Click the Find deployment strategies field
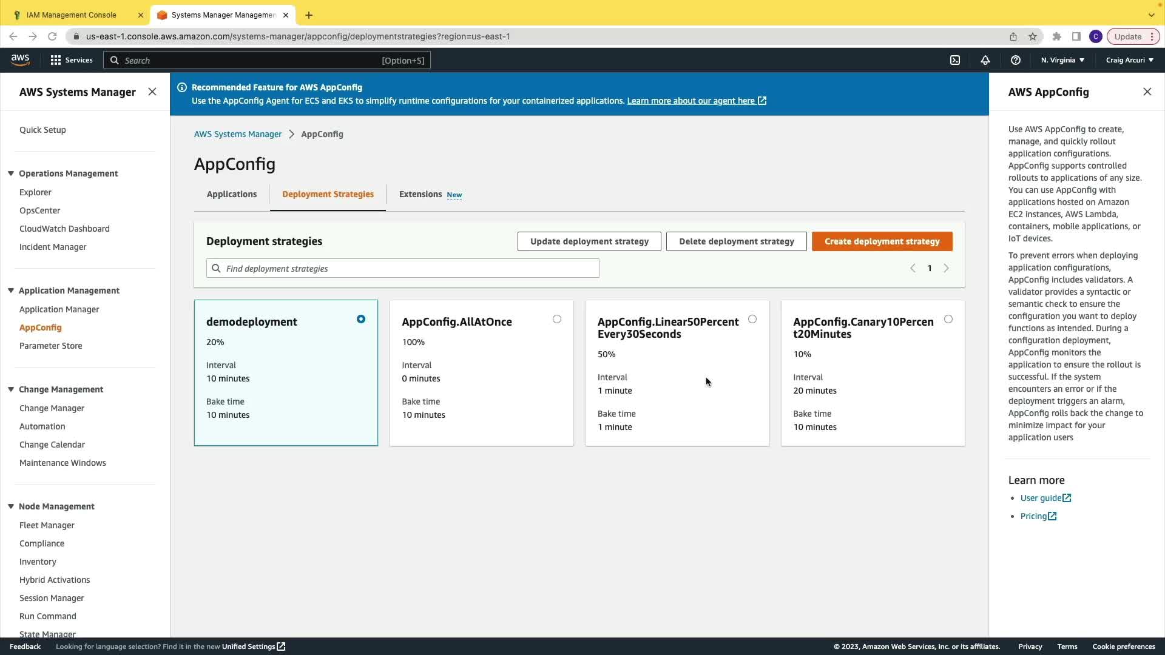The height and width of the screenshot is (655, 1165). pyautogui.click(x=403, y=268)
